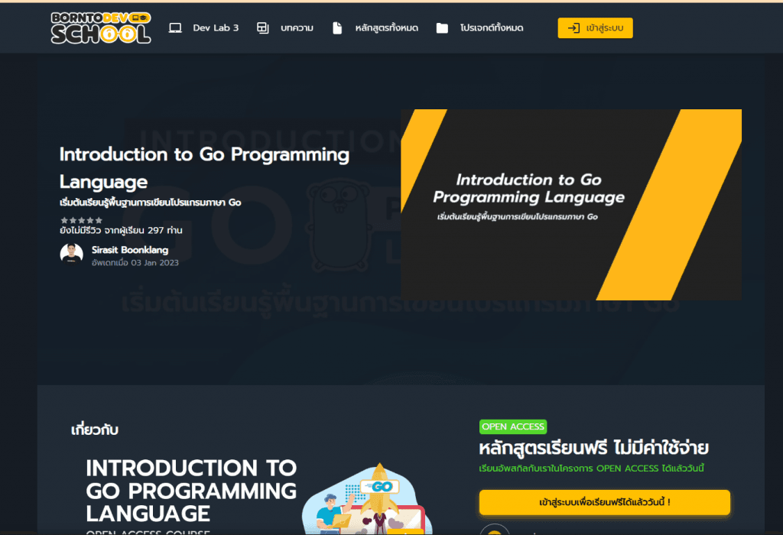Click the course banner preview image
This screenshot has width=783, height=535.
[x=571, y=204]
